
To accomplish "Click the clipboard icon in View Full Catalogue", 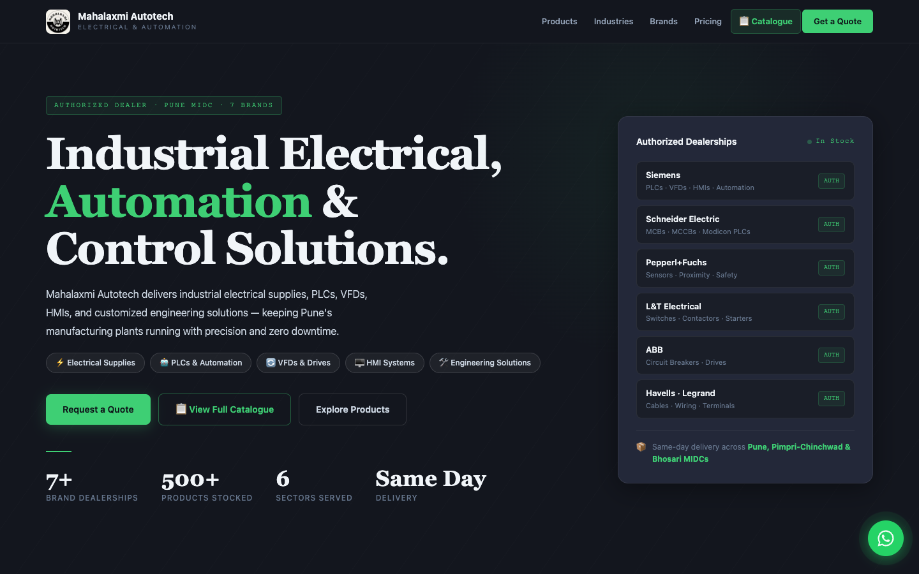I will click(x=181, y=409).
